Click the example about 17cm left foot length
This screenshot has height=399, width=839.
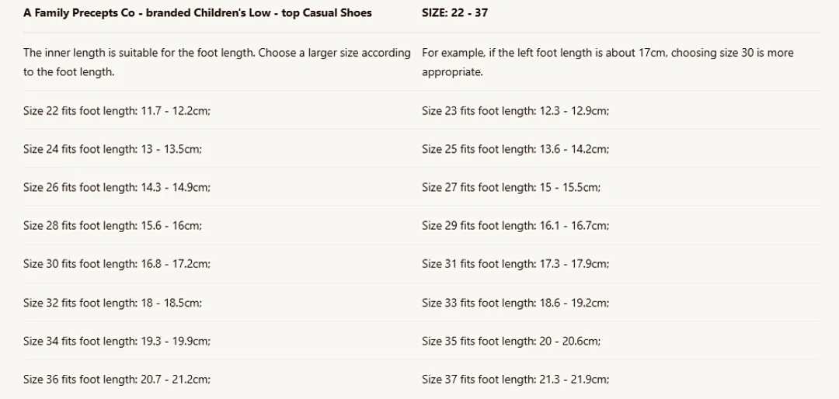(x=607, y=62)
